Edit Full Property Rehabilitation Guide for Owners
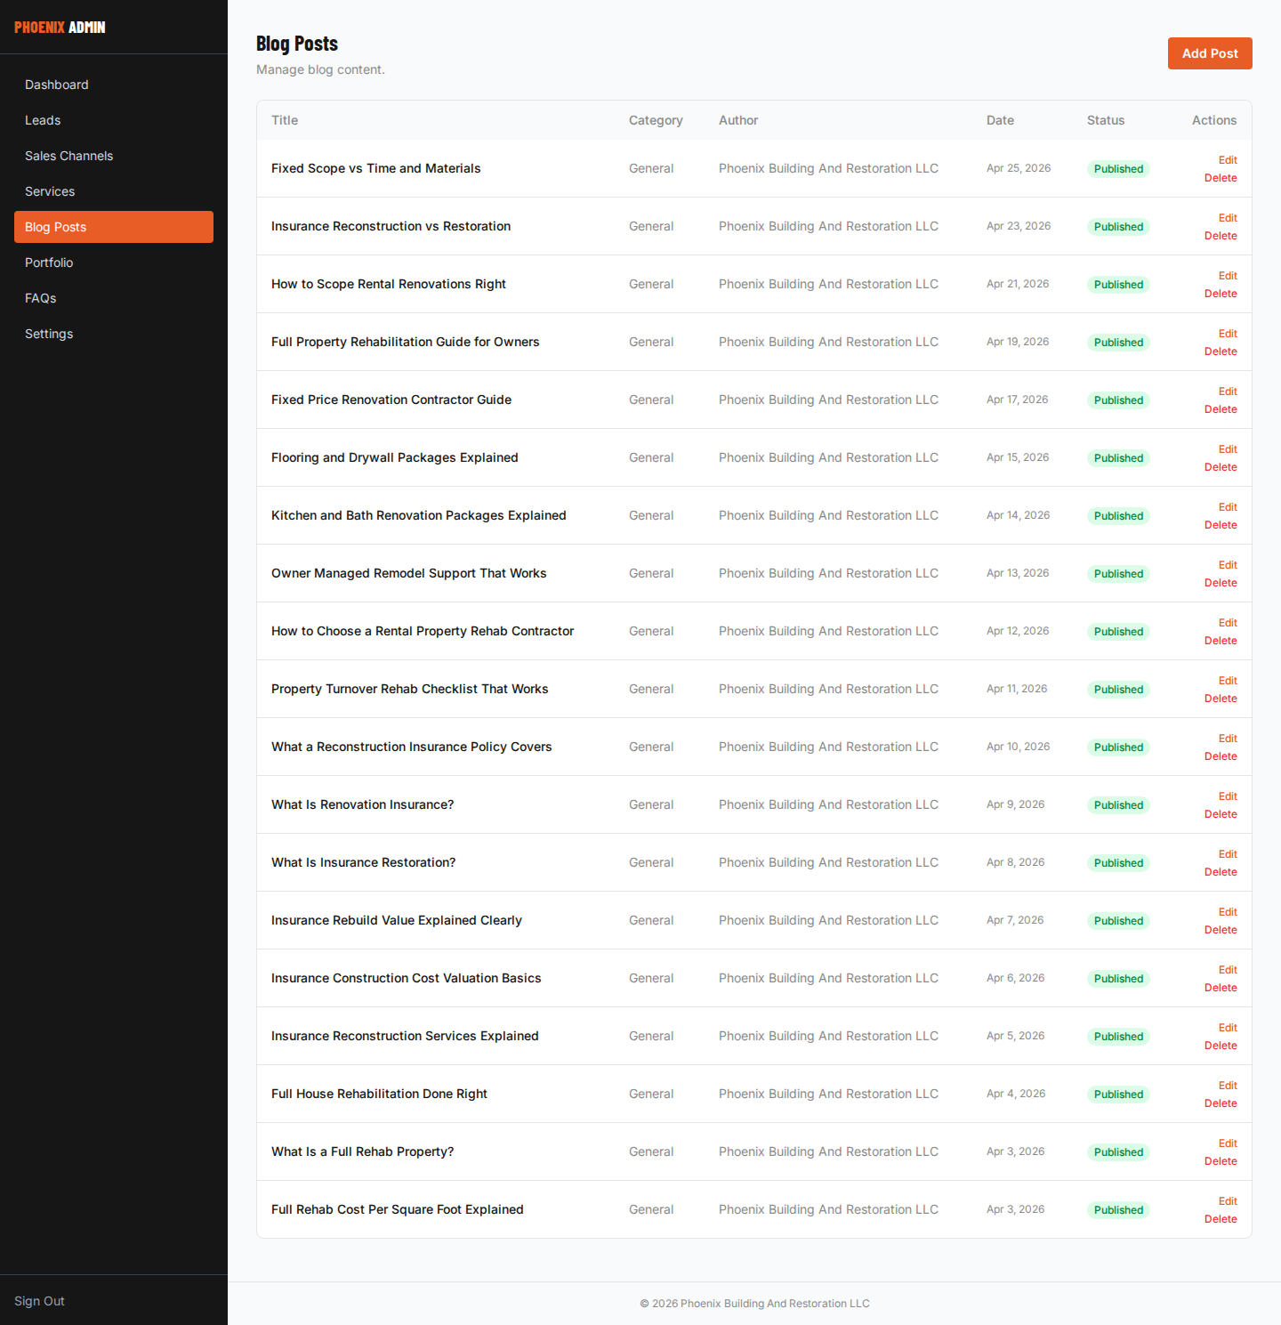The width and height of the screenshot is (1281, 1325). point(1228,334)
